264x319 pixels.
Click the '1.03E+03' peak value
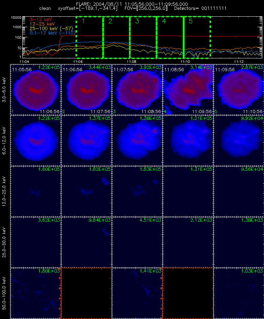[x=252, y=271]
